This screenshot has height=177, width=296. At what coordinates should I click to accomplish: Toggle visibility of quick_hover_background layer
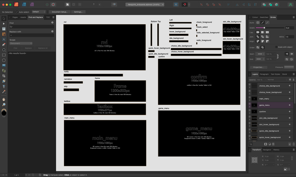click(x=290, y=137)
